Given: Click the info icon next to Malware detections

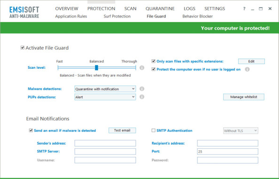Looking at the screenshot, I should click(142, 89).
